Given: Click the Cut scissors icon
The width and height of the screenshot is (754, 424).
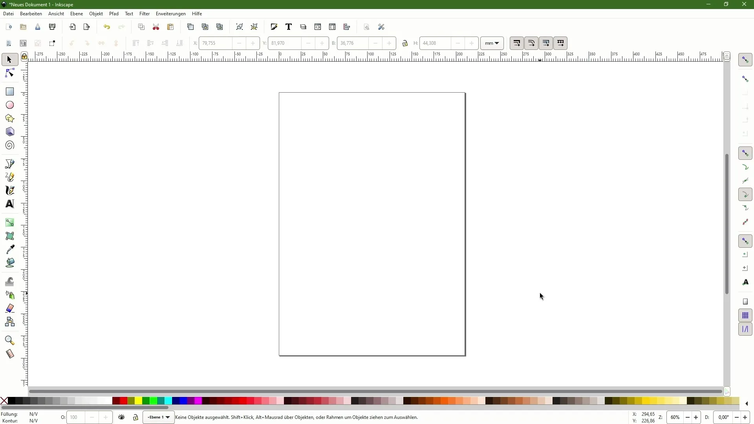Looking at the screenshot, I should click(x=156, y=27).
